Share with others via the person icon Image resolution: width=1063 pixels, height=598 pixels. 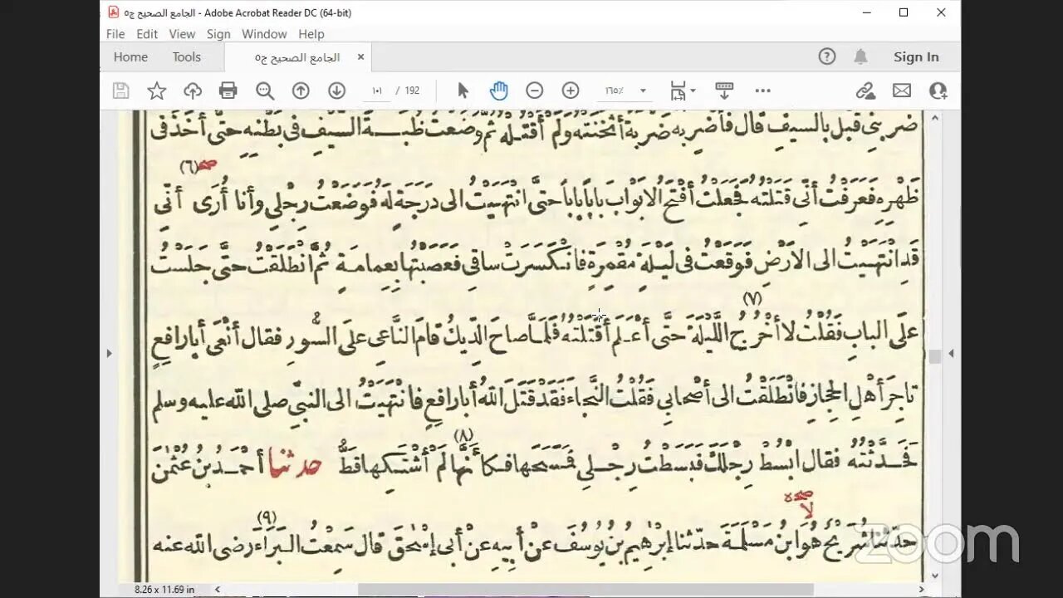click(x=938, y=91)
